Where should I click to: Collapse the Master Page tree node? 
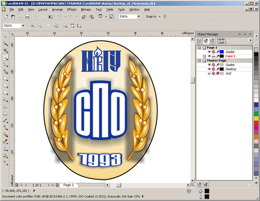[x=200, y=60]
